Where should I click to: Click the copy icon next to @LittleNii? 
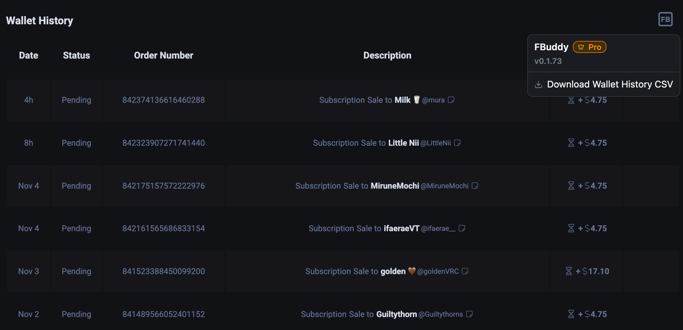coord(457,143)
